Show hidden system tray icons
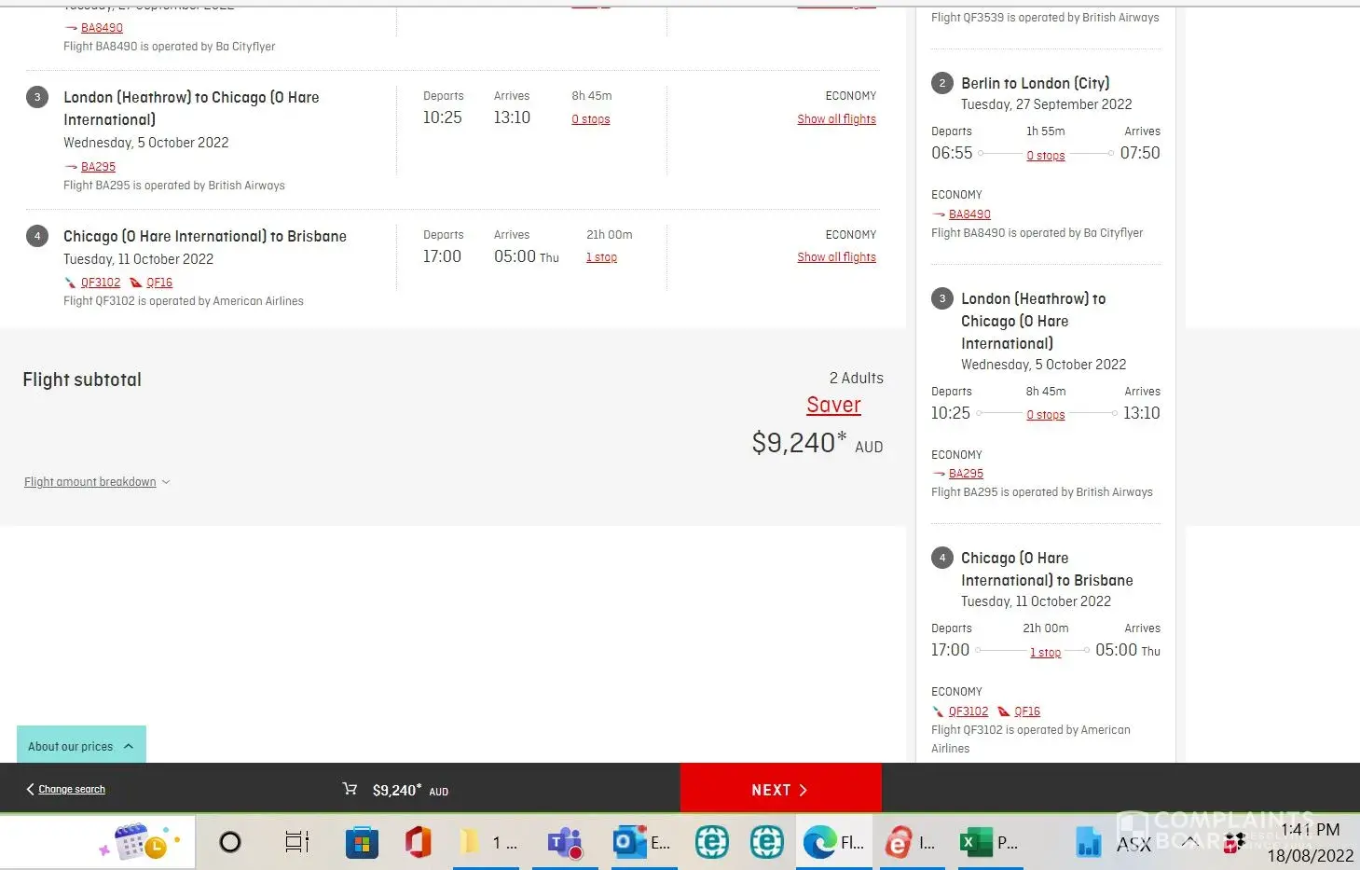This screenshot has width=1360, height=870. click(x=1190, y=841)
